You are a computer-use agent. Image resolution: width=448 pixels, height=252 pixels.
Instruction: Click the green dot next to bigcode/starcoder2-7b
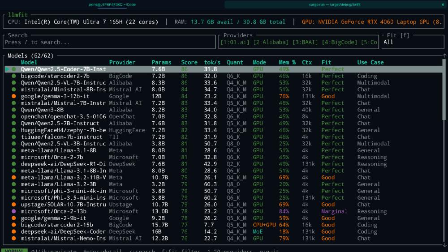tap(14, 76)
